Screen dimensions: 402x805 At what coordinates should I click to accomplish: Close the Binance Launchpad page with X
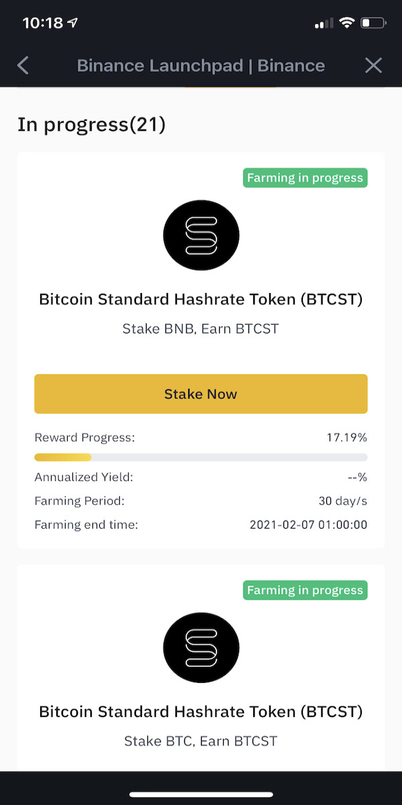pos(373,65)
